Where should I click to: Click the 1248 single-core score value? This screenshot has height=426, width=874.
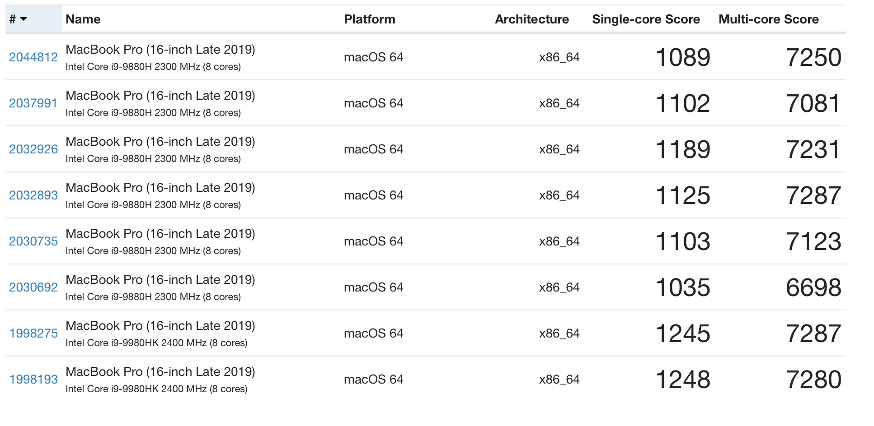pyautogui.click(x=682, y=380)
